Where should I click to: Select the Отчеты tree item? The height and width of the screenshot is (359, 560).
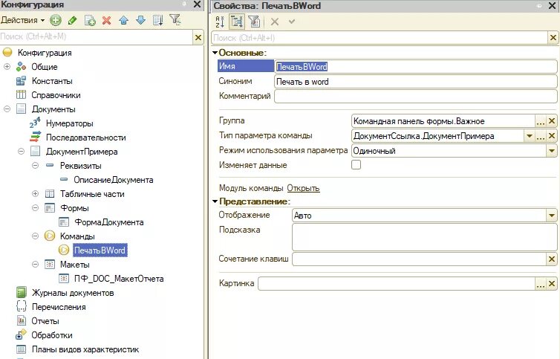coord(45,321)
